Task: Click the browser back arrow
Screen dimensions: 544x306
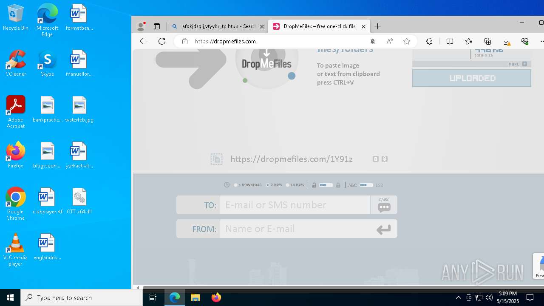Action: (143, 41)
